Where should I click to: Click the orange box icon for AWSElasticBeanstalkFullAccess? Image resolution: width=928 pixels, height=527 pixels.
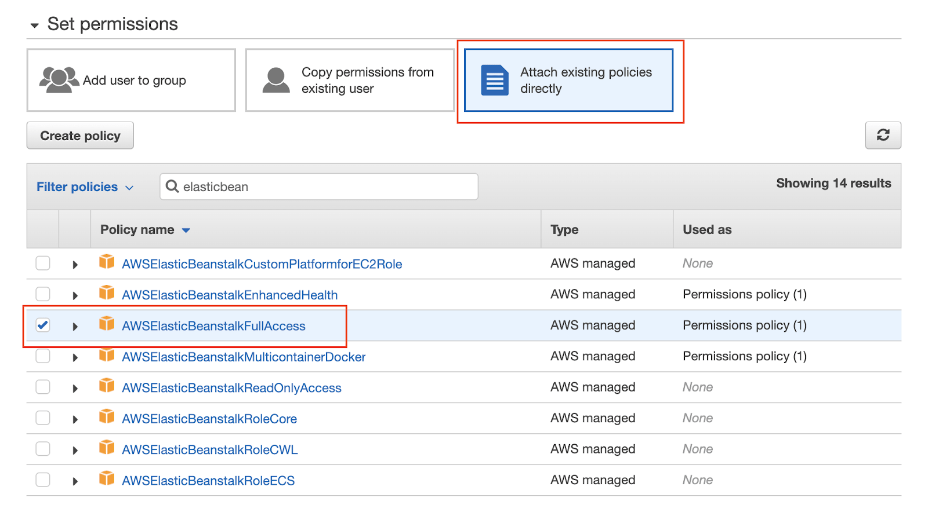pyautogui.click(x=107, y=323)
